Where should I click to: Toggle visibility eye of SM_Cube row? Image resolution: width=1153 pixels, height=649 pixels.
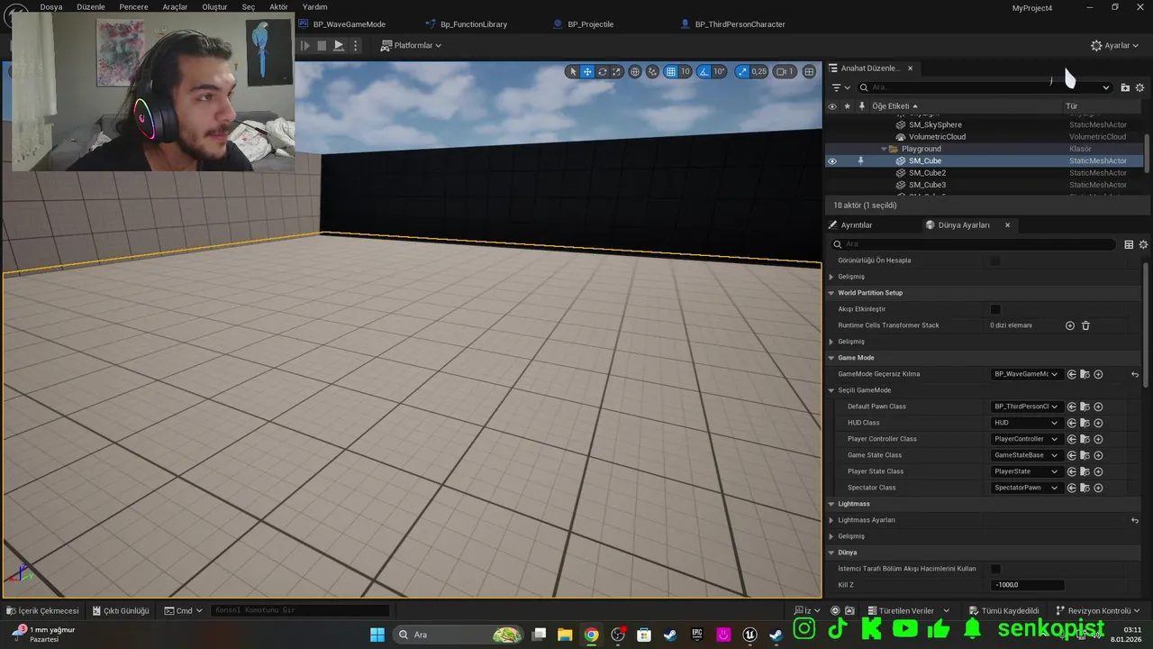click(832, 161)
